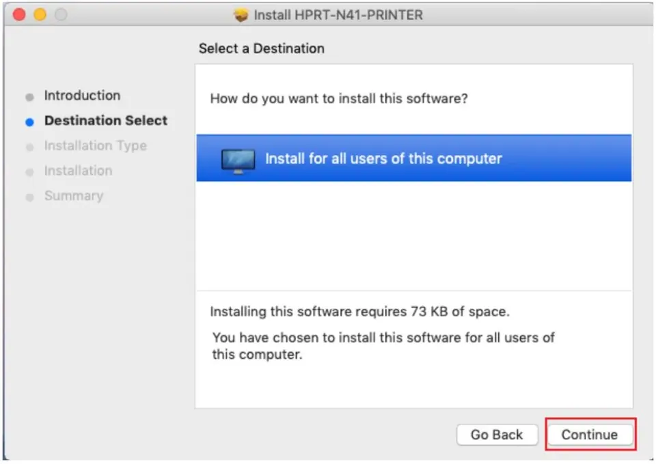Select the Installation Type step label
The width and height of the screenshot is (656, 464).
[96, 146]
